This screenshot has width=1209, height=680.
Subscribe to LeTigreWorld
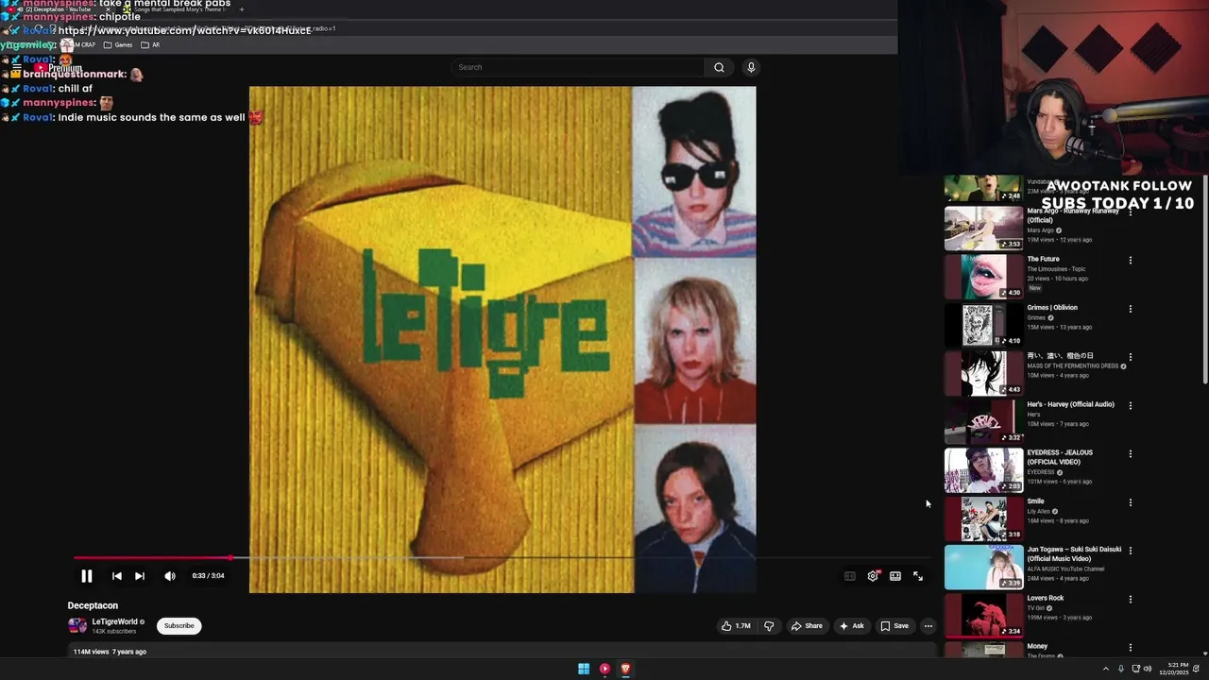[x=179, y=625]
